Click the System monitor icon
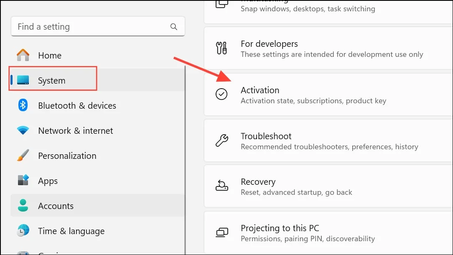This screenshot has height=255, width=453. coord(23,80)
